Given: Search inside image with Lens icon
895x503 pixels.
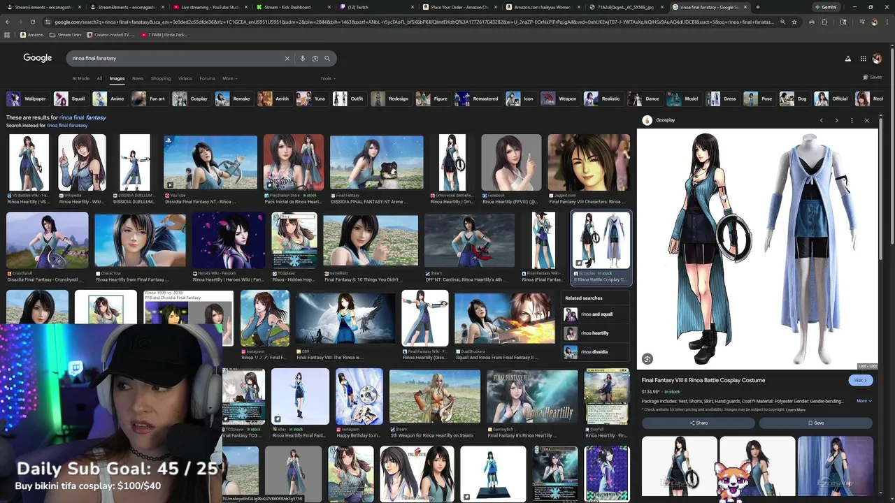Looking at the screenshot, I should pyautogui.click(x=647, y=359).
